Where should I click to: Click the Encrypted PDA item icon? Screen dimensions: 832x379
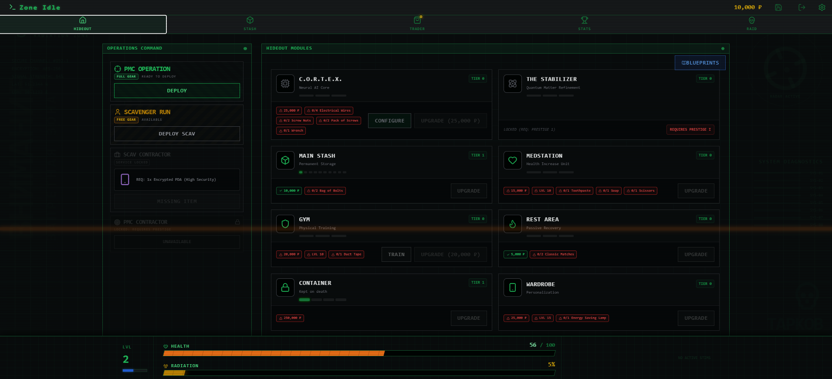125,179
